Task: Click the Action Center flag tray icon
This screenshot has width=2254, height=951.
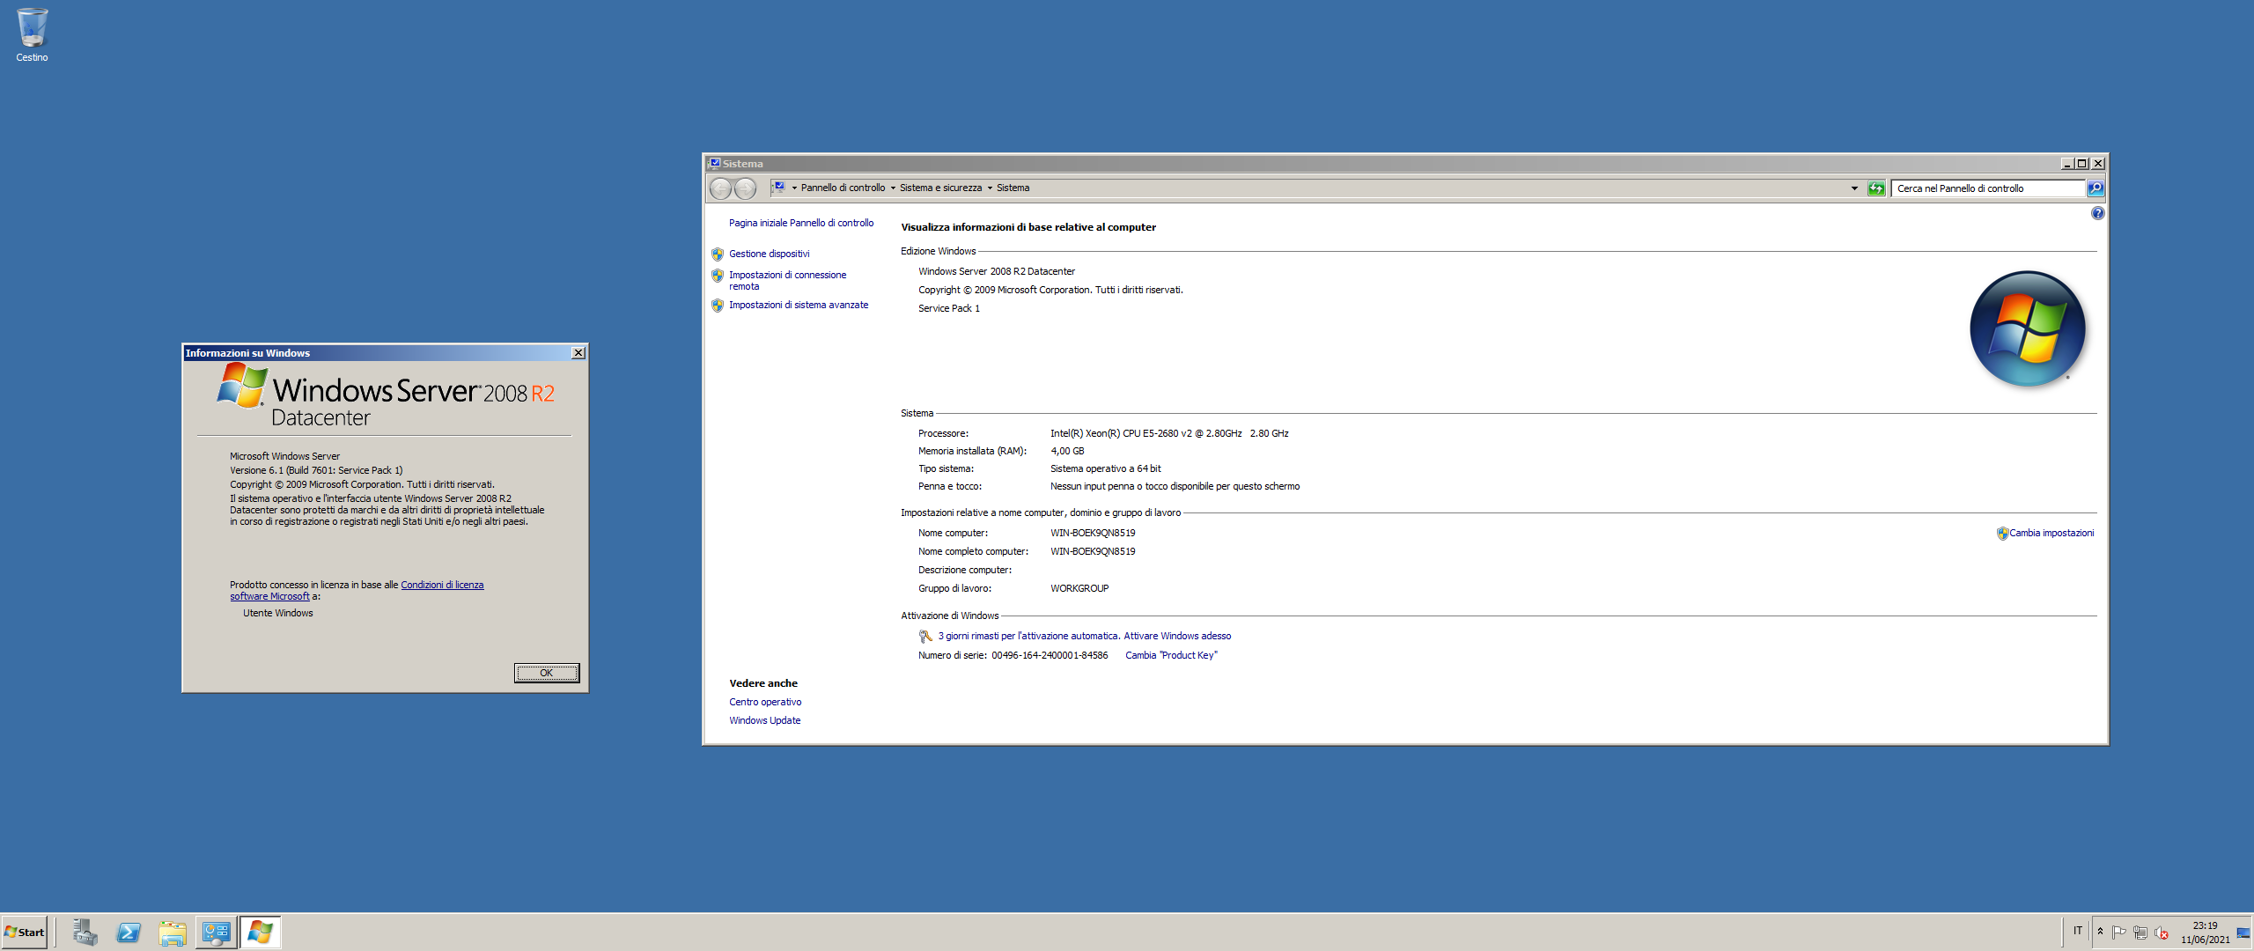Action: tap(2119, 933)
